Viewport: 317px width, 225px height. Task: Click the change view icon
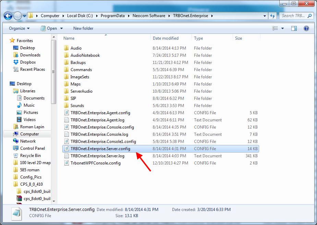coord(275,28)
